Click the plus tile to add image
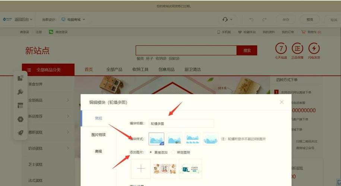341x186 pixels. [x=141, y=169]
